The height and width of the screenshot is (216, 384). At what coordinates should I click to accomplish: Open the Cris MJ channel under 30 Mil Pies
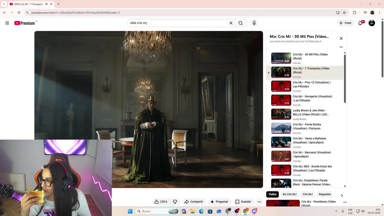pos(297,63)
